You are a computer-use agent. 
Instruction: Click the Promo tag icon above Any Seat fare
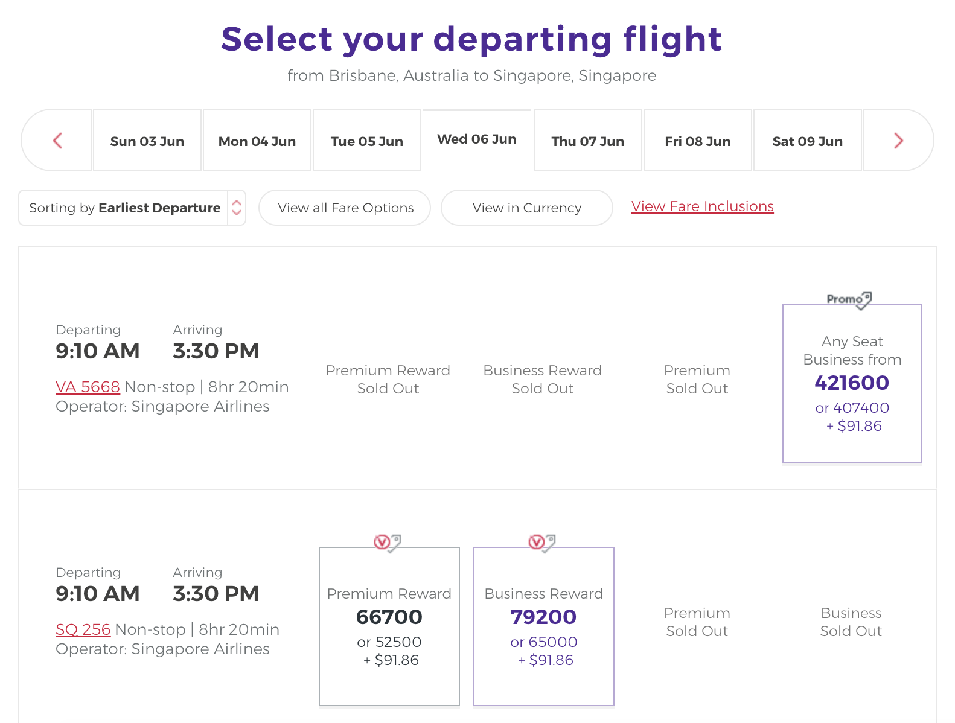(x=849, y=299)
